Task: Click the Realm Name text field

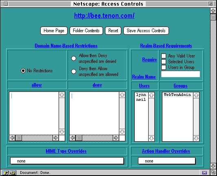Action: tap(180, 74)
